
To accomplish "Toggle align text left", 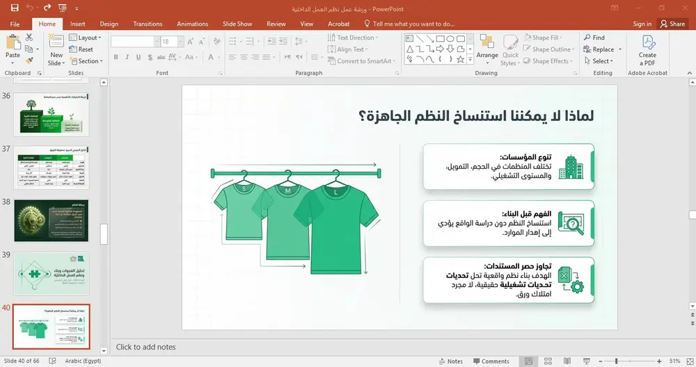I will [x=232, y=57].
